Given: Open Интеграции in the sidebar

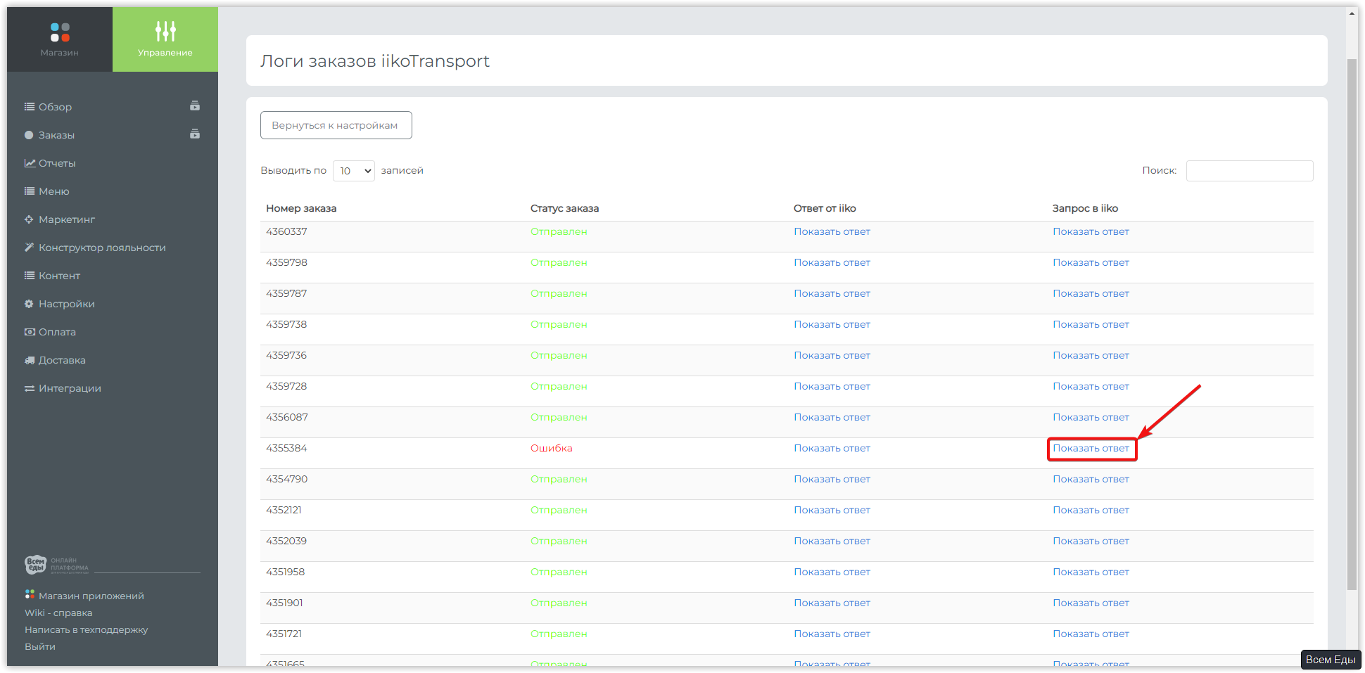Looking at the screenshot, I should pyautogui.click(x=70, y=388).
